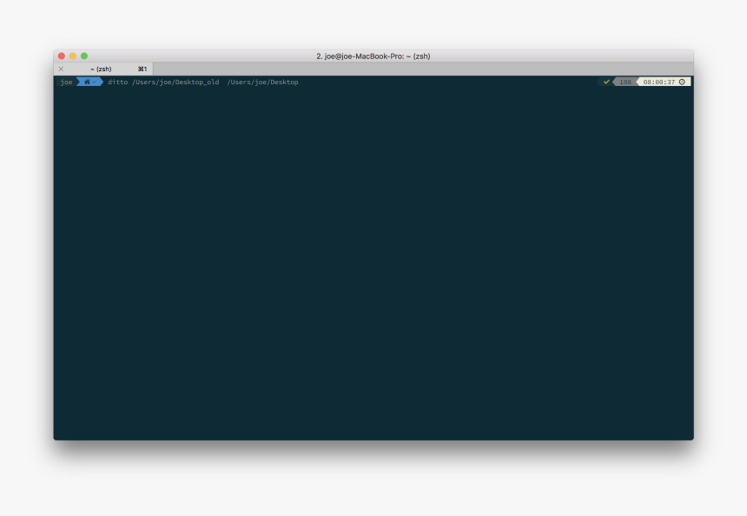
Task: Click the green checkmark status icon
Action: tap(606, 82)
